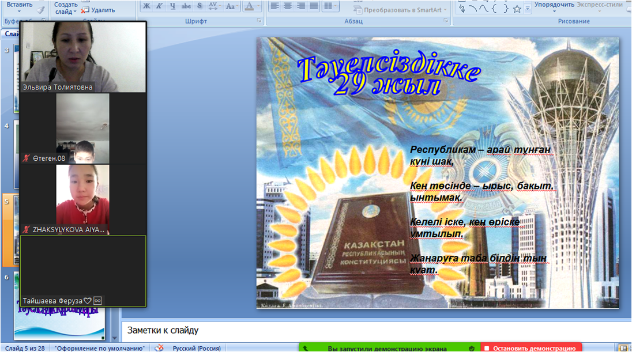
Task: Open the font color dropdown arrow
Action: 258,6
